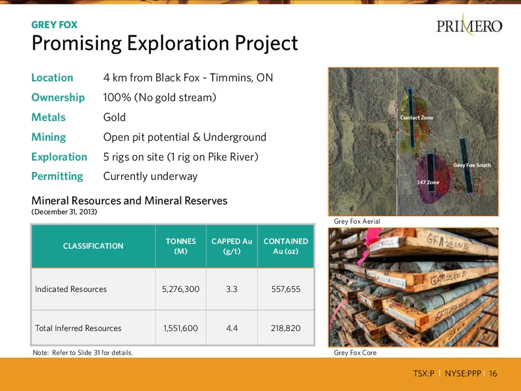This screenshot has width=521, height=391.
Task: Click the 147 Zone map label
Action: click(428, 182)
